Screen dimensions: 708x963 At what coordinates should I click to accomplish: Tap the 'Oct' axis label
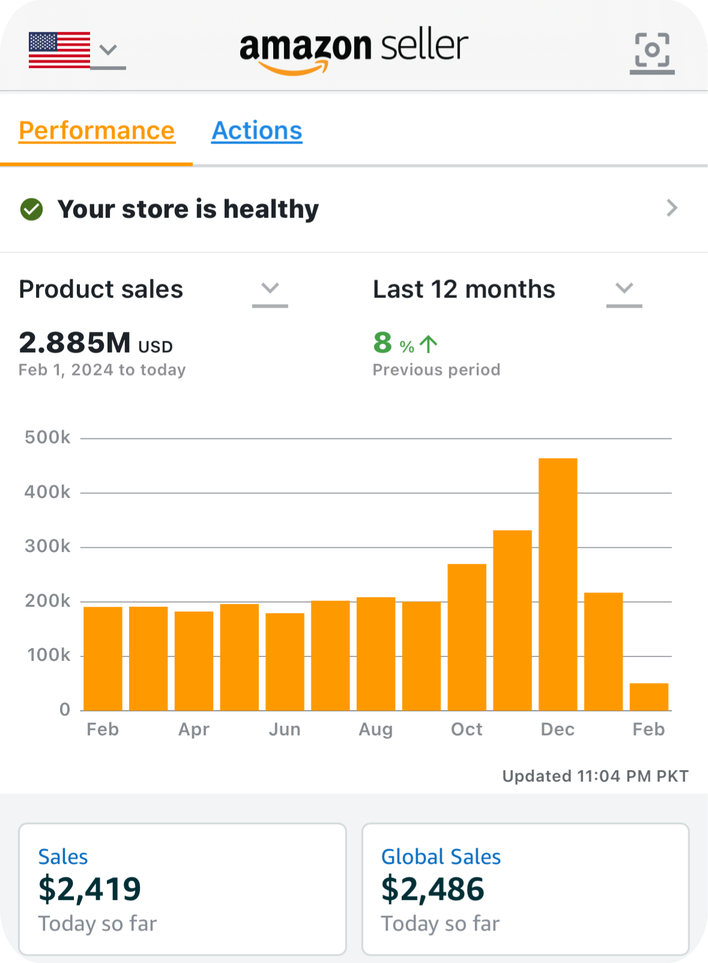click(x=467, y=729)
